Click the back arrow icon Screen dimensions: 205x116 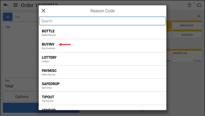6,5
